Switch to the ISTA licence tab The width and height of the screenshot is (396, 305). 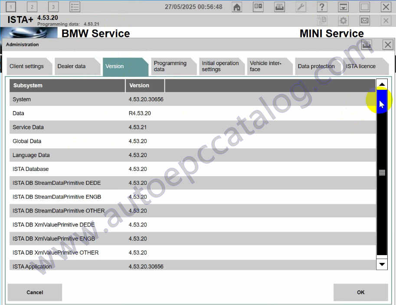366,66
